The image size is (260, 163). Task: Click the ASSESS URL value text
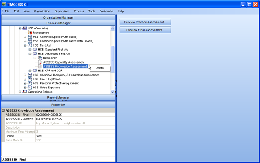tap(60, 123)
